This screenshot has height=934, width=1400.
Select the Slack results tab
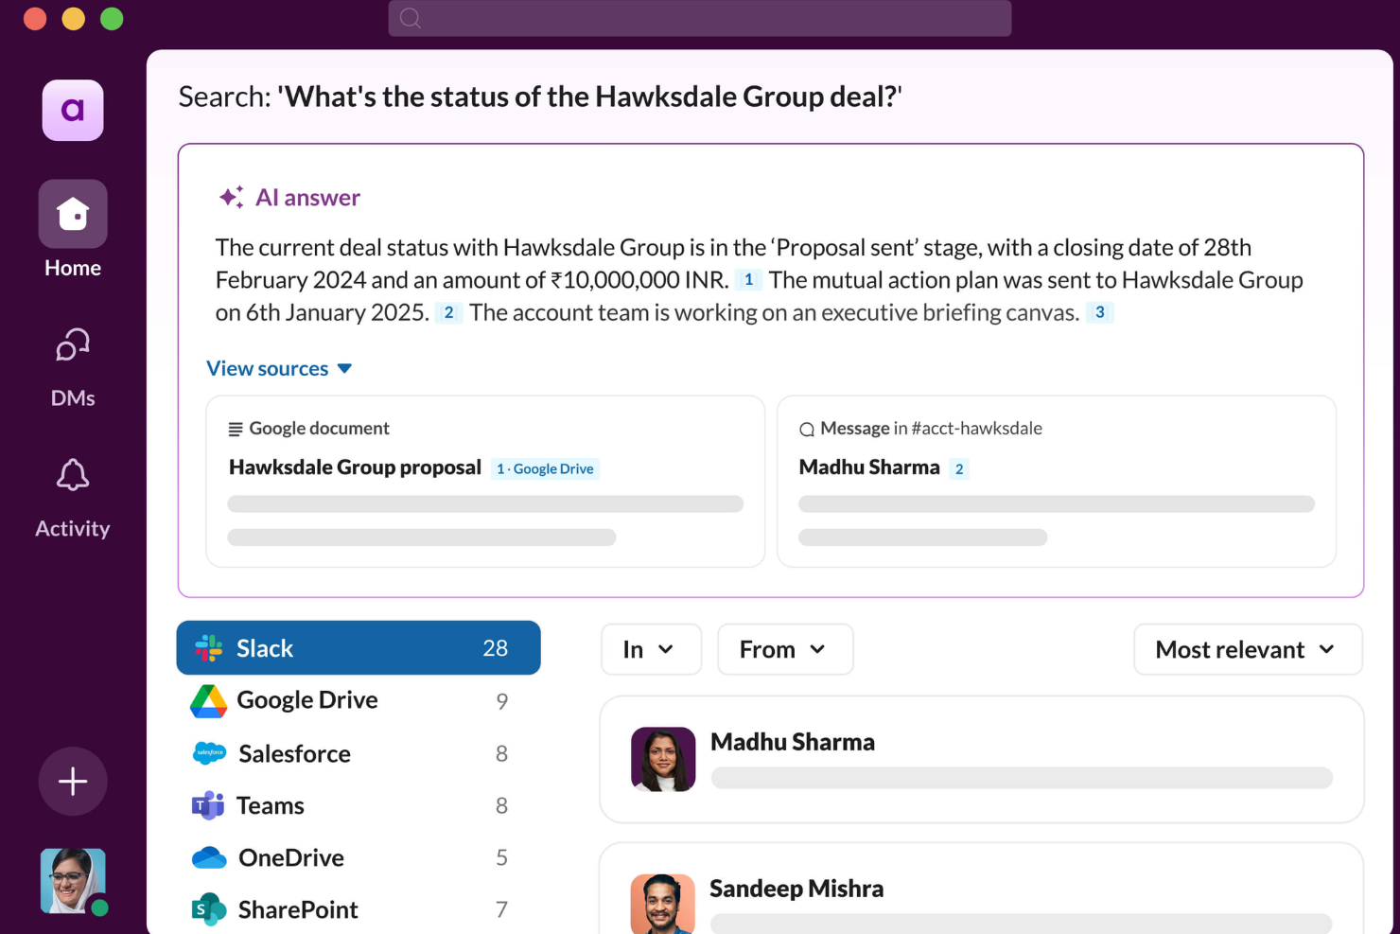[359, 648]
